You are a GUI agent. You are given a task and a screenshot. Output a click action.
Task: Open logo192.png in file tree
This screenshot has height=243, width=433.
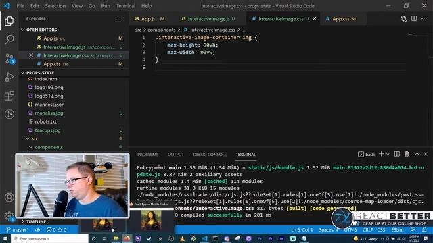[49, 87]
